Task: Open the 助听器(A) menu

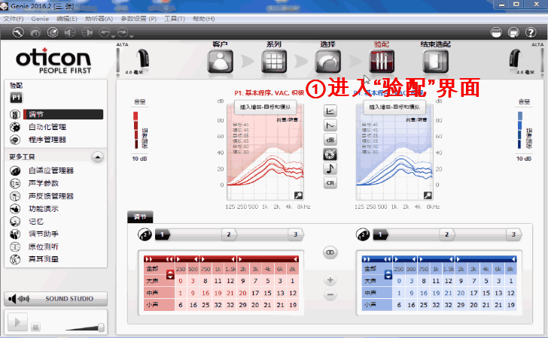Action: (x=99, y=19)
